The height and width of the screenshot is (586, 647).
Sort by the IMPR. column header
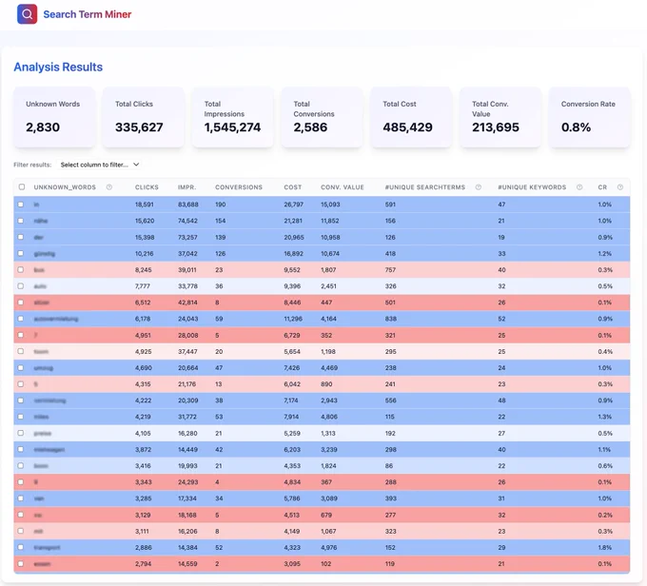coord(186,187)
